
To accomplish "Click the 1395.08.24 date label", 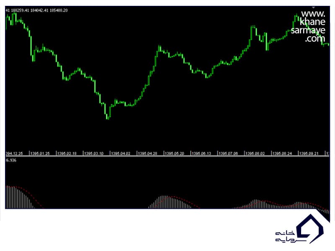I will click(x=282, y=154).
